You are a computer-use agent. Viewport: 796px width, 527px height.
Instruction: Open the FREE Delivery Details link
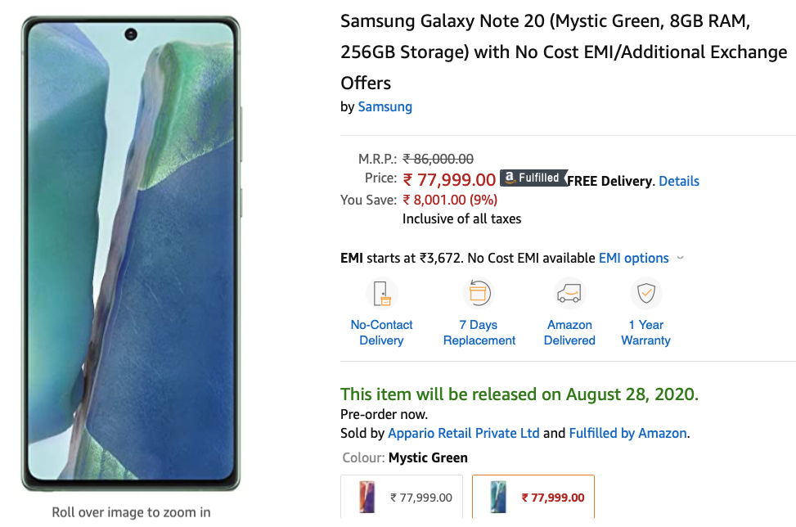click(x=679, y=181)
